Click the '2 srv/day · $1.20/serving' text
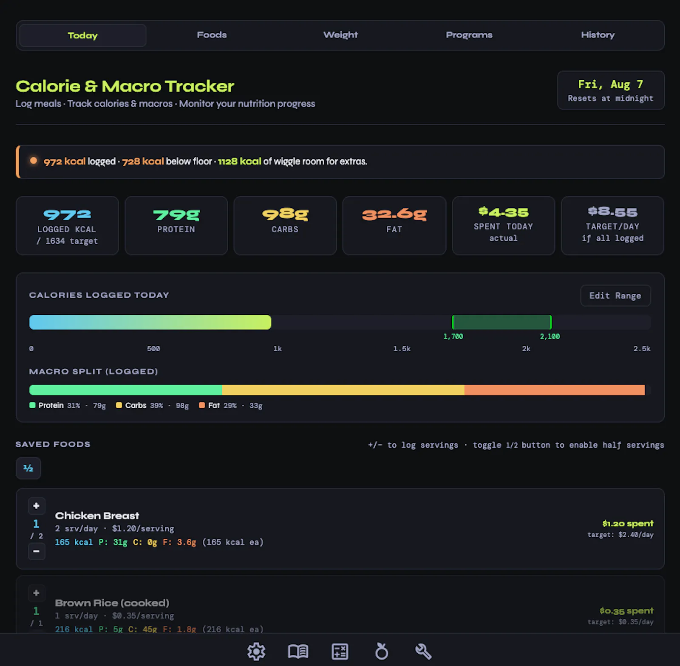Image resolution: width=680 pixels, height=666 pixels. point(115,529)
